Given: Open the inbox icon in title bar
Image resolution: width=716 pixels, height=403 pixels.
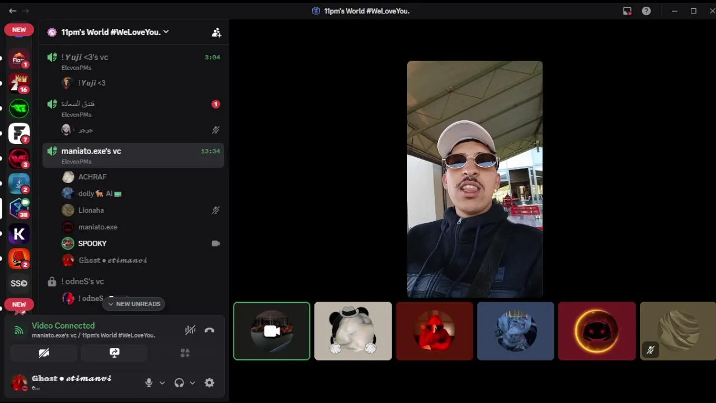Looking at the screenshot, I should point(627,11).
